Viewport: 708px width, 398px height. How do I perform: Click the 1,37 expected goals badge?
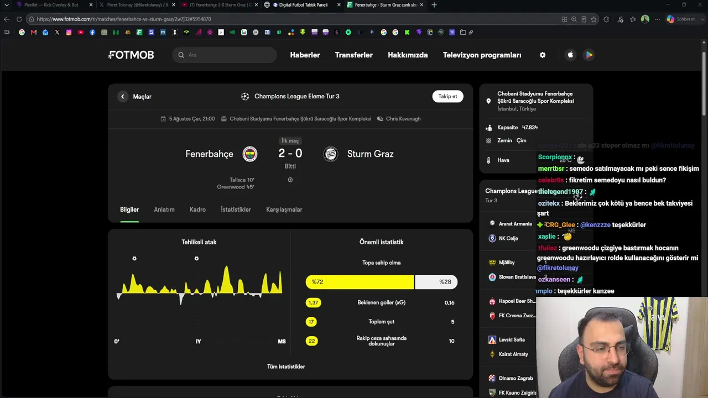(x=314, y=302)
